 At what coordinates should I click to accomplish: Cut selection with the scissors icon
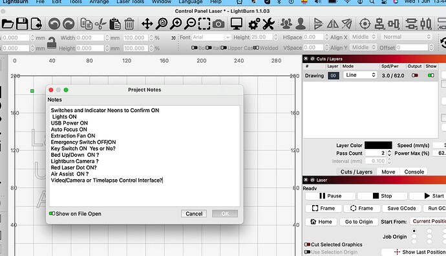coord(100,24)
